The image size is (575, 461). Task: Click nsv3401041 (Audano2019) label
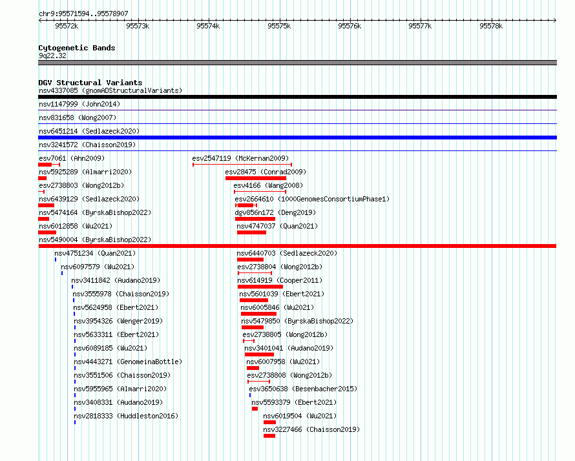pos(289,348)
